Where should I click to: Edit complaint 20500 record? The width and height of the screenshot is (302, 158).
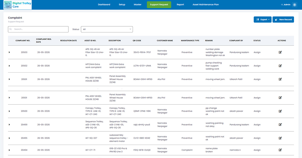[x=280, y=111]
